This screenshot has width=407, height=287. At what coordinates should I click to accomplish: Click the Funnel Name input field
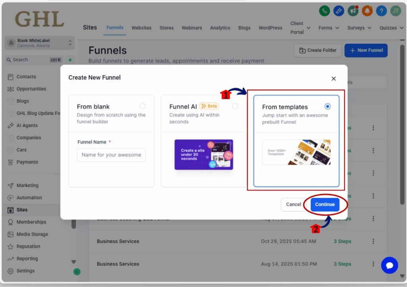[111, 155]
